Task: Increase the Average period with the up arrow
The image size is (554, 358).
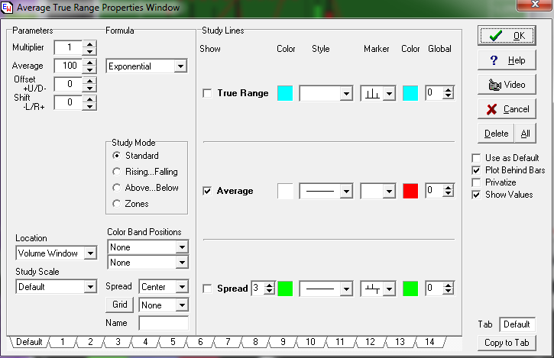Action: pos(89,63)
